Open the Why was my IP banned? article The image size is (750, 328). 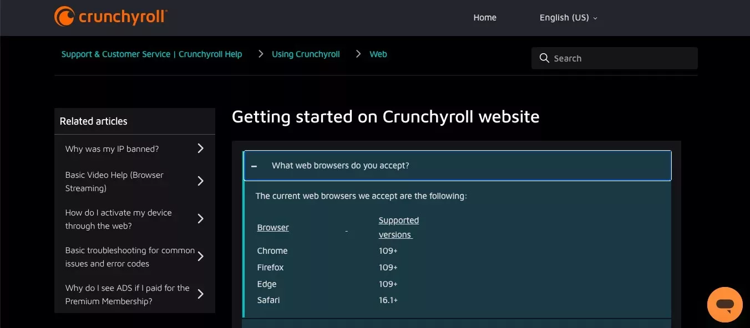click(x=112, y=149)
